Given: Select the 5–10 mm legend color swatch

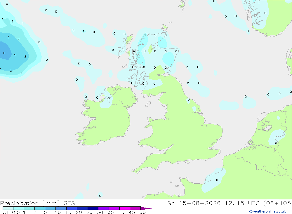Looking at the screenshot, I should click(x=50, y=208).
